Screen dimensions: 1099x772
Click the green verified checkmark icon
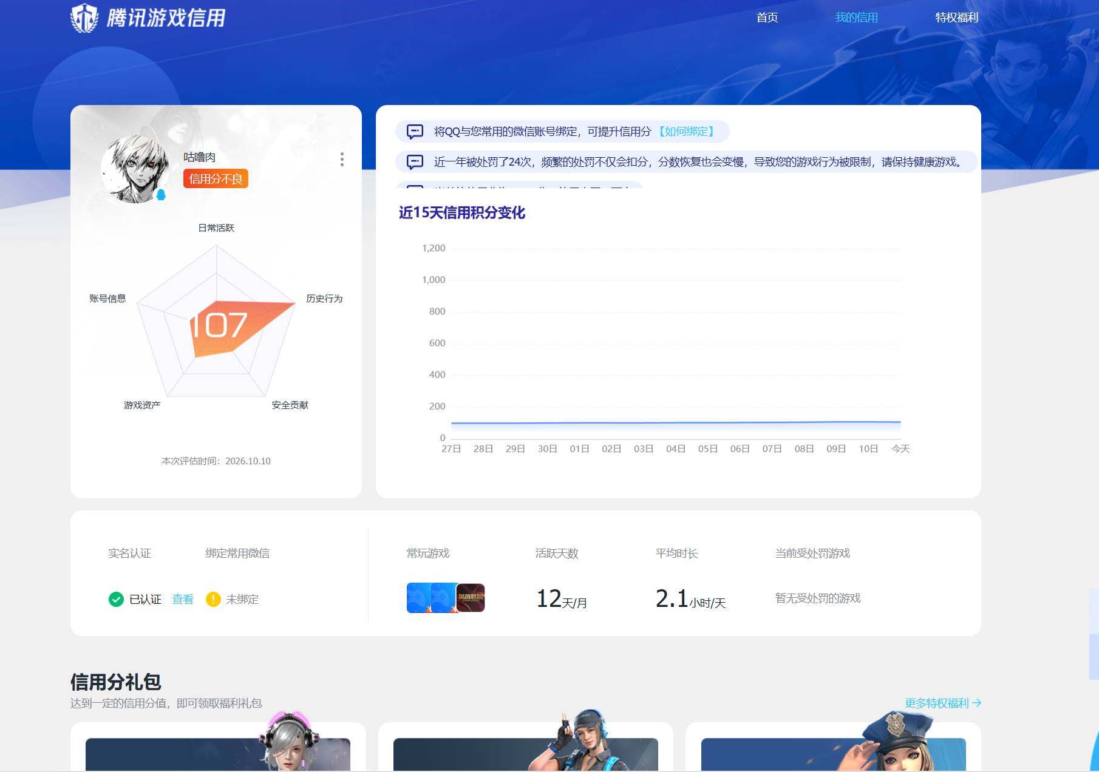pyautogui.click(x=116, y=599)
